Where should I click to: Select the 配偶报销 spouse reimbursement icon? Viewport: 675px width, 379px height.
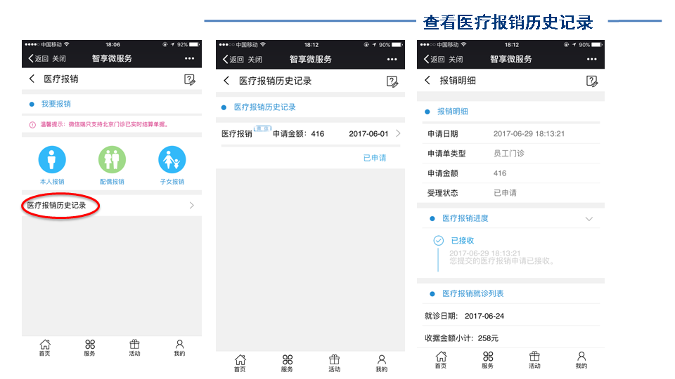tap(112, 160)
